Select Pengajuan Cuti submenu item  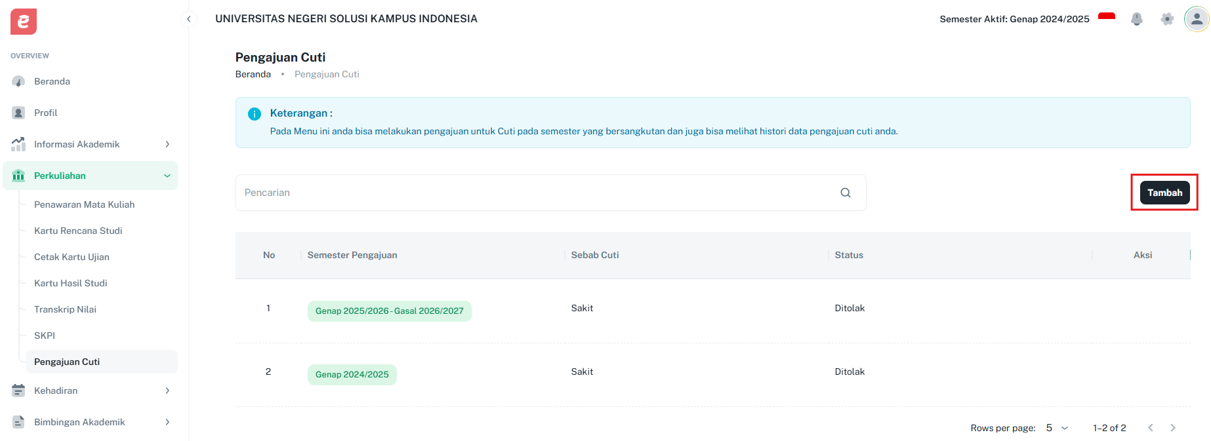102,362
